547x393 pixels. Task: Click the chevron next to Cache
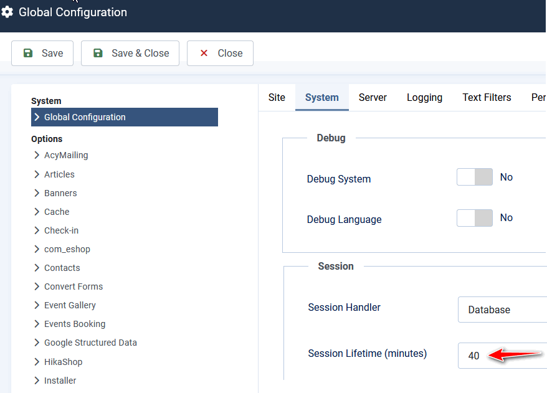[x=37, y=211]
